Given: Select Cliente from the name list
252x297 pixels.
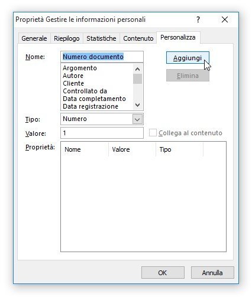Looking at the screenshot, I should coord(73,83).
